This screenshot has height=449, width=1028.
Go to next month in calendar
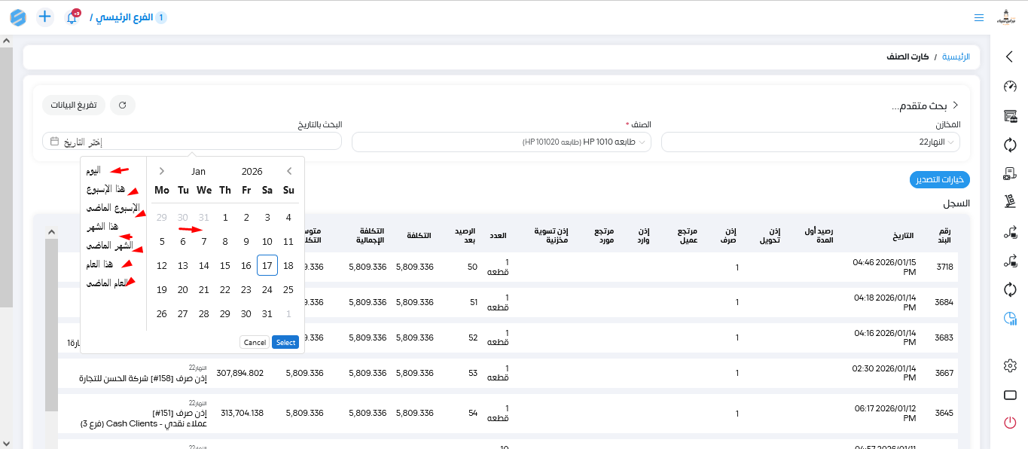(x=289, y=171)
